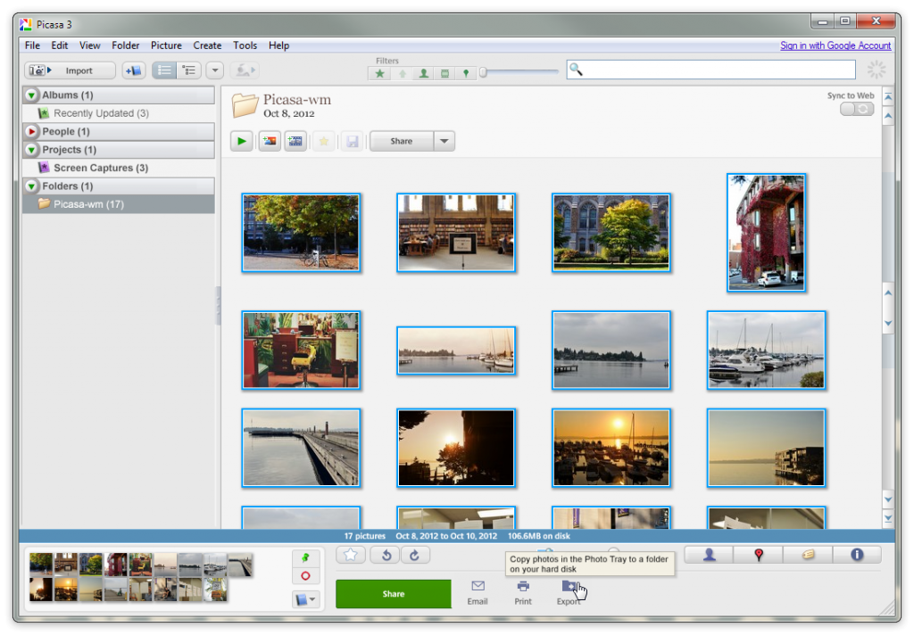Click the grey Share button in folder header
The image size is (914, 635).
coord(402,141)
